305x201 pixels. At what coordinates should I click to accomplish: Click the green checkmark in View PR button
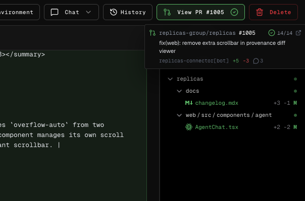234,12
